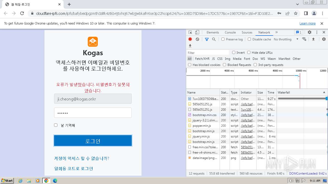The height and width of the screenshot is (184, 328).
Task: Check Blocked Requests checkbox
Action: [x=224, y=65]
